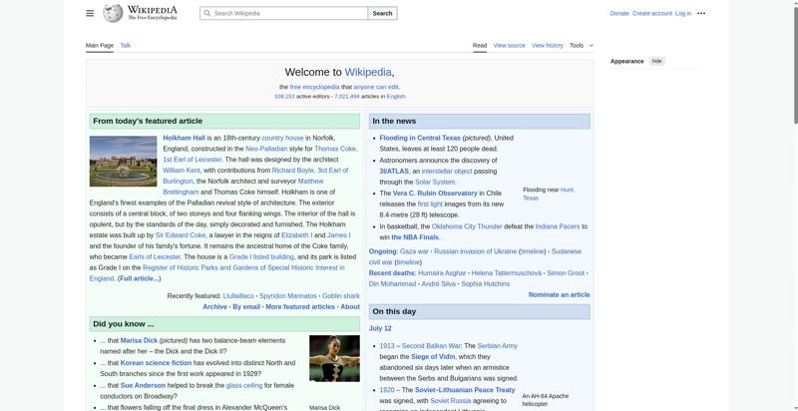The height and width of the screenshot is (411, 798).
Task: Open the 3I/ATLAS link
Action: [394, 171]
